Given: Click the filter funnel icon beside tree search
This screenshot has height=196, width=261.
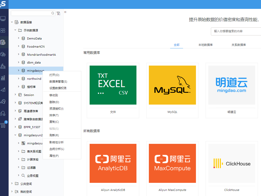Looking at the screenshot, I should [58, 13].
